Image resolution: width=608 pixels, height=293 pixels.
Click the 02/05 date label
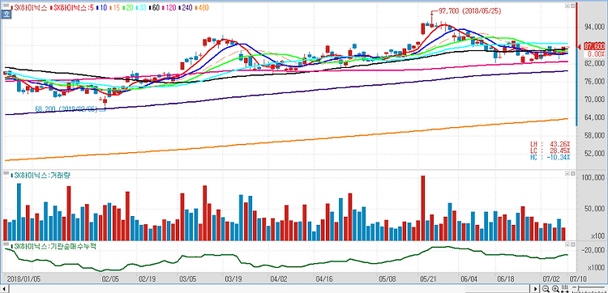109,278
